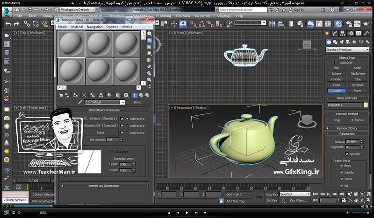This screenshot has width=374, height=218.
Task: Open Utilities menu in Material Editor
Action: [x=127, y=27]
